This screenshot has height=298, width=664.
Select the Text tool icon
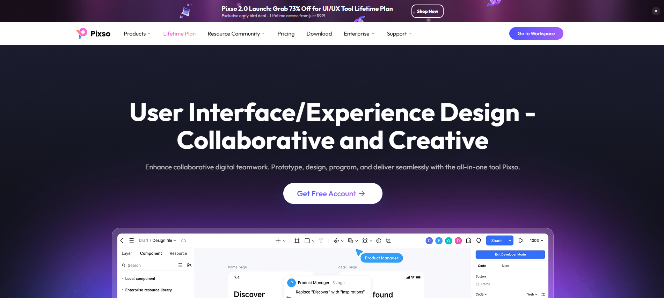coord(321,241)
